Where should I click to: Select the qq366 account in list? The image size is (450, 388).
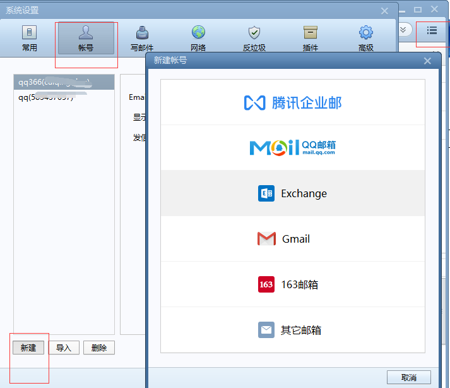(x=63, y=82)
